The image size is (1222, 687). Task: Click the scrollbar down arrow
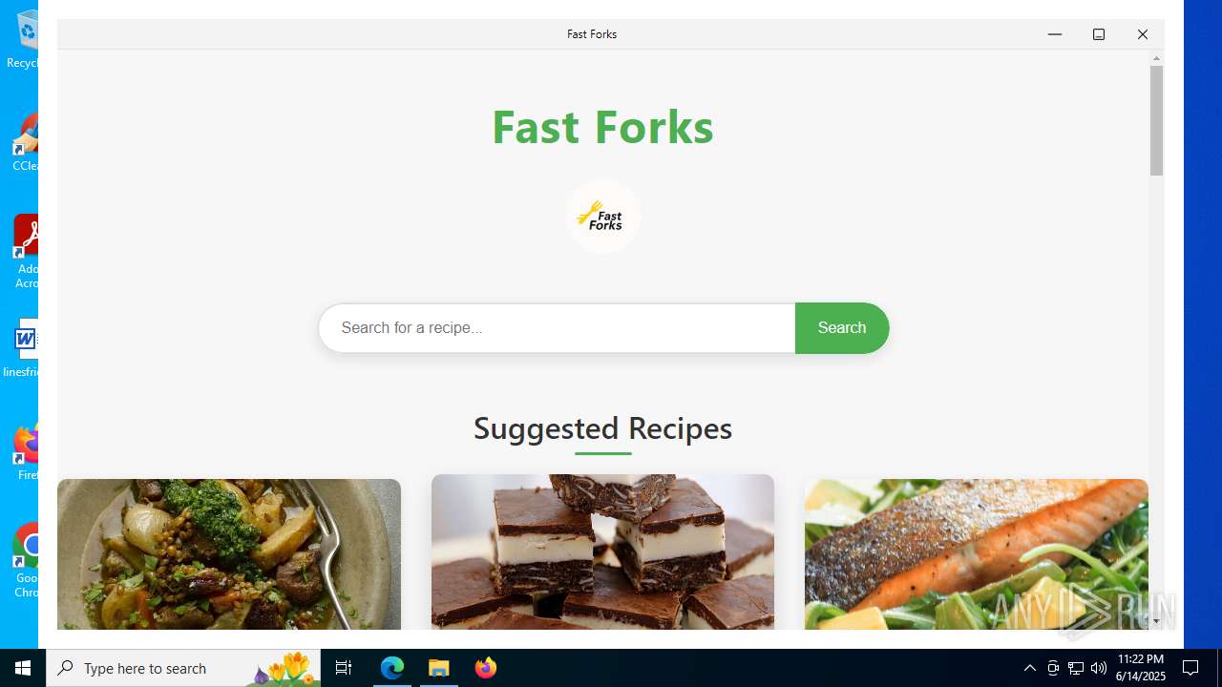1156,622
